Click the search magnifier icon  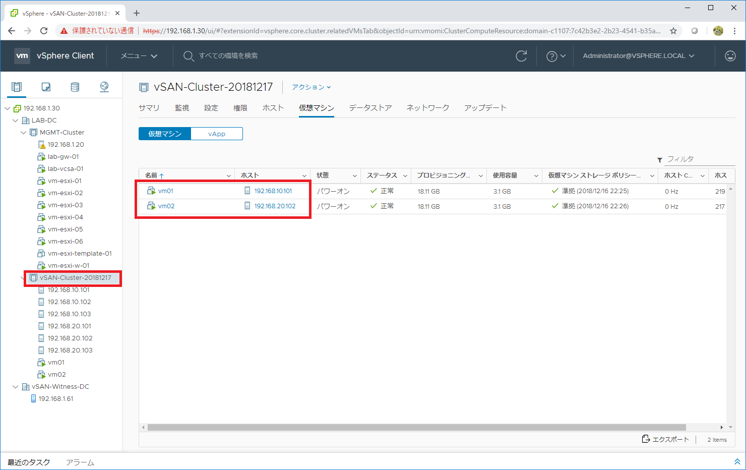189,56
